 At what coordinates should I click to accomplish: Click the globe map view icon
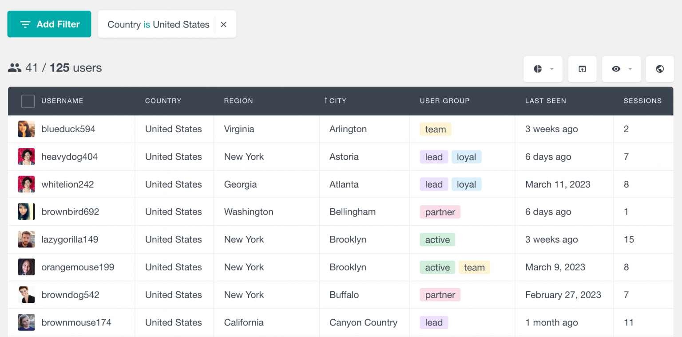pyautogui.click(x=659, y=69)
